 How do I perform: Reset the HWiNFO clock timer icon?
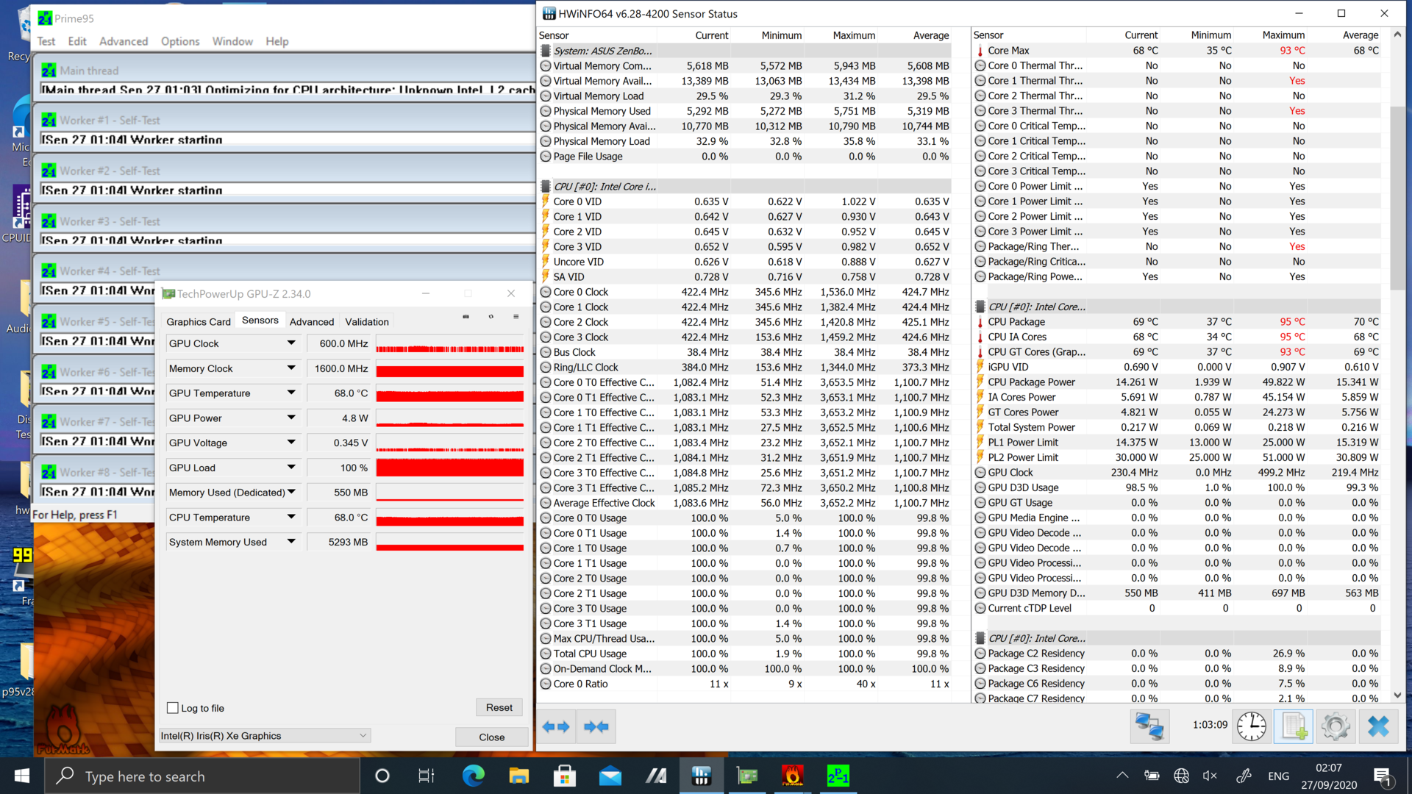click(x=1251, y=726)
